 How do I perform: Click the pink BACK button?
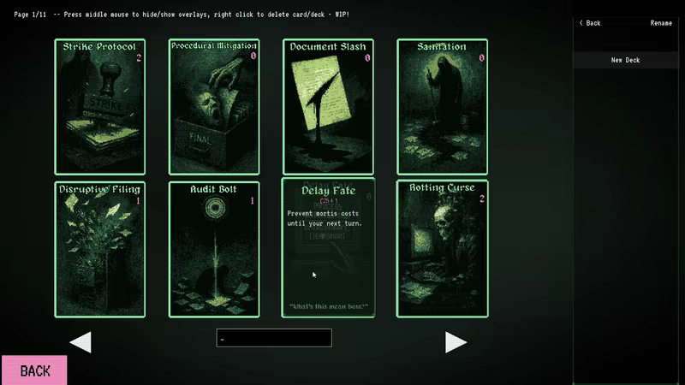34,370
